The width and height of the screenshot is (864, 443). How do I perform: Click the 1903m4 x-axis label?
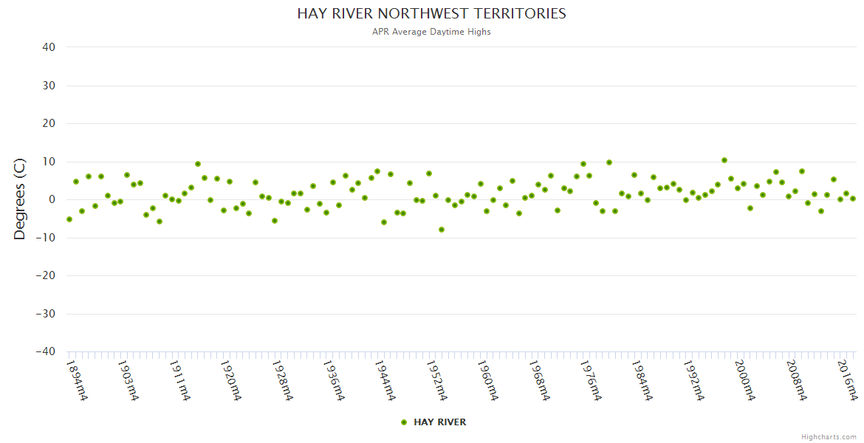(x=128, y=380)
